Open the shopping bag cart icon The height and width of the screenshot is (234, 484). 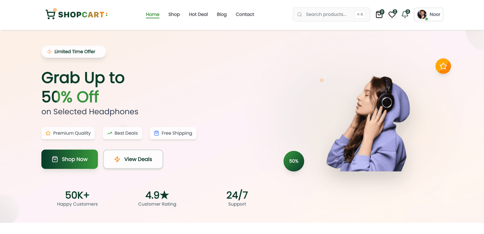click(379, 14)
